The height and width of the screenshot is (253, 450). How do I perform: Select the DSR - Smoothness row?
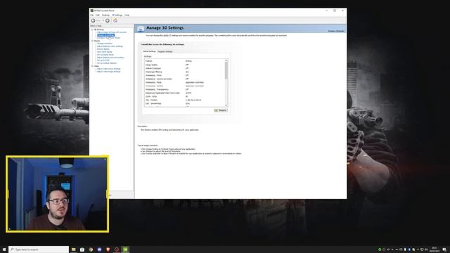pos(184,103)
